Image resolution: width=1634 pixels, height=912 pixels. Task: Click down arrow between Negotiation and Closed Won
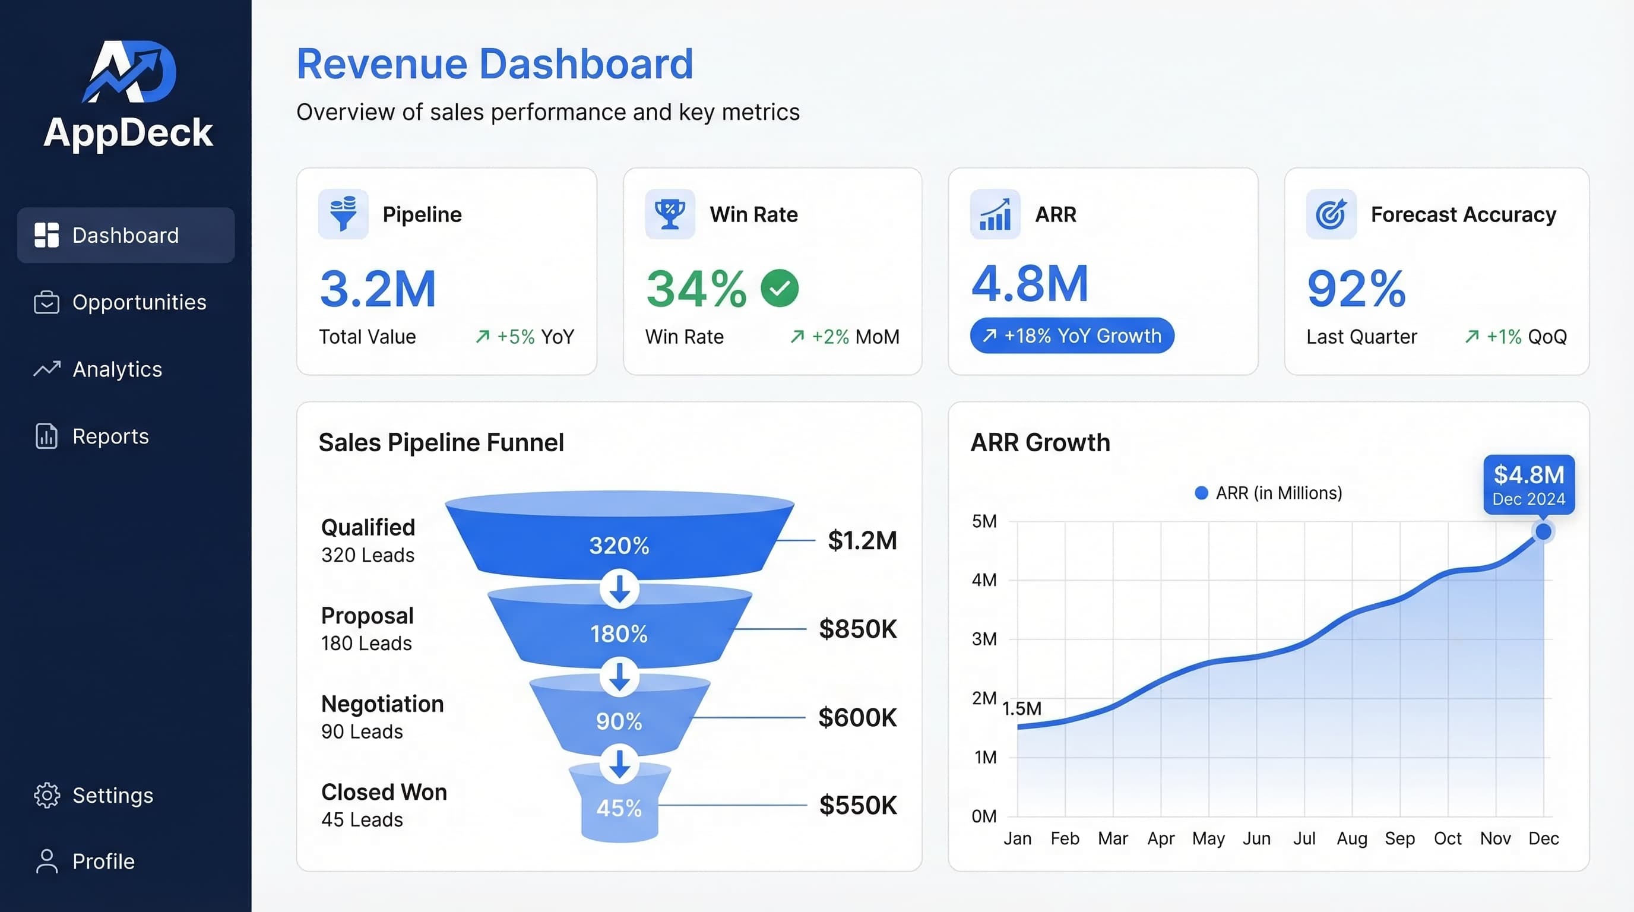(620, 765)
